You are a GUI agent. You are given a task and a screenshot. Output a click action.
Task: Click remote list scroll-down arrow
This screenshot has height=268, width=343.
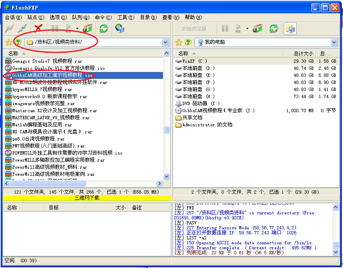click(x=166, y=176)
